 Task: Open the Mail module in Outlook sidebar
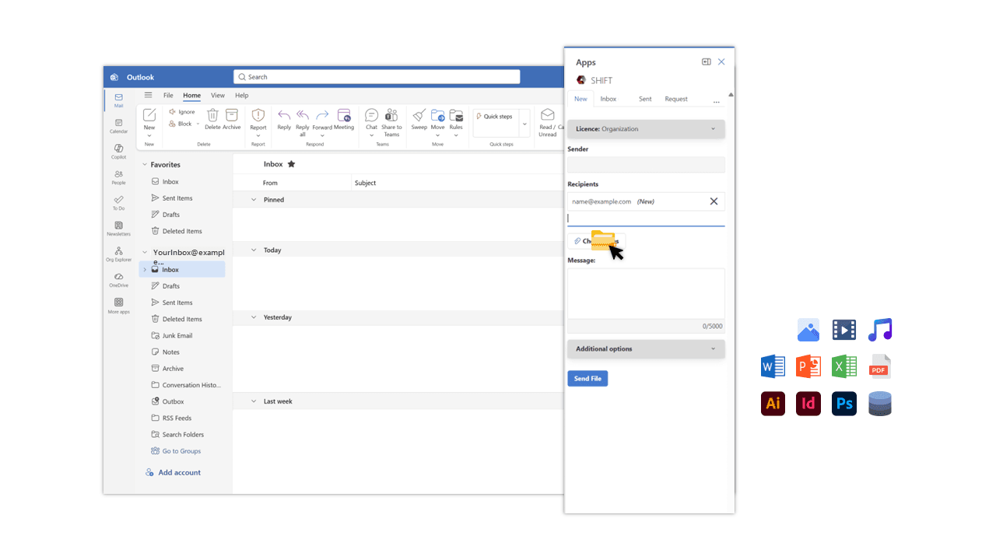tap(118, 100)
